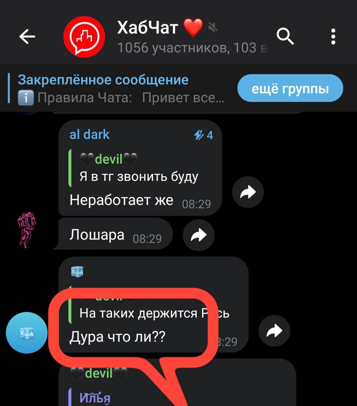Click the 'Закреплённое сообщение' header
The width and height of the screenshot is (357, 406).
103,80
